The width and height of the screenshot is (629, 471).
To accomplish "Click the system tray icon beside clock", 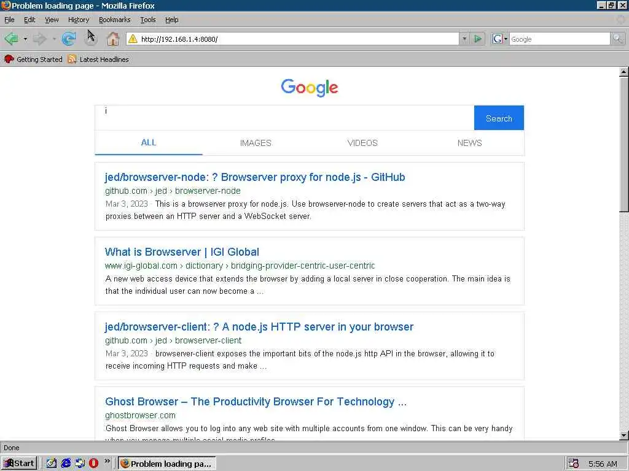I will pos(574,464).
